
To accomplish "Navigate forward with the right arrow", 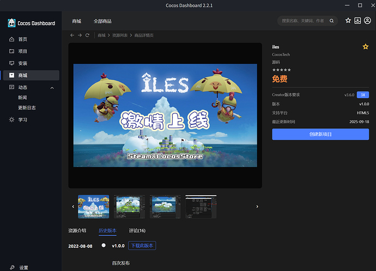I will 80,35.
